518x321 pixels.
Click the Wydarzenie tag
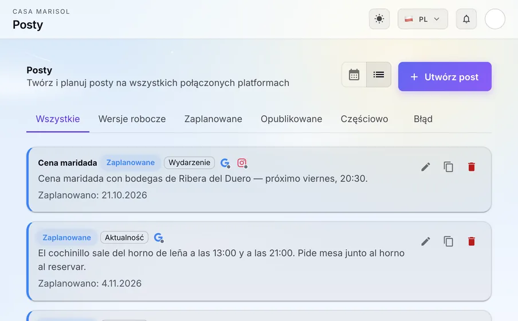pyautogui.click(x=189, y=163)
